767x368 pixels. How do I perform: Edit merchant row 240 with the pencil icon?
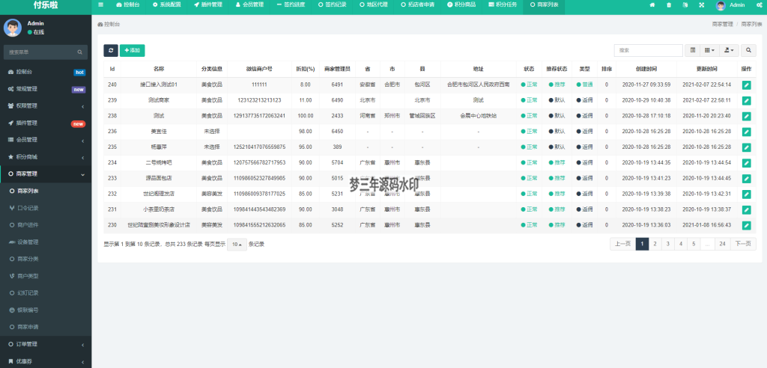coord(747,85)
